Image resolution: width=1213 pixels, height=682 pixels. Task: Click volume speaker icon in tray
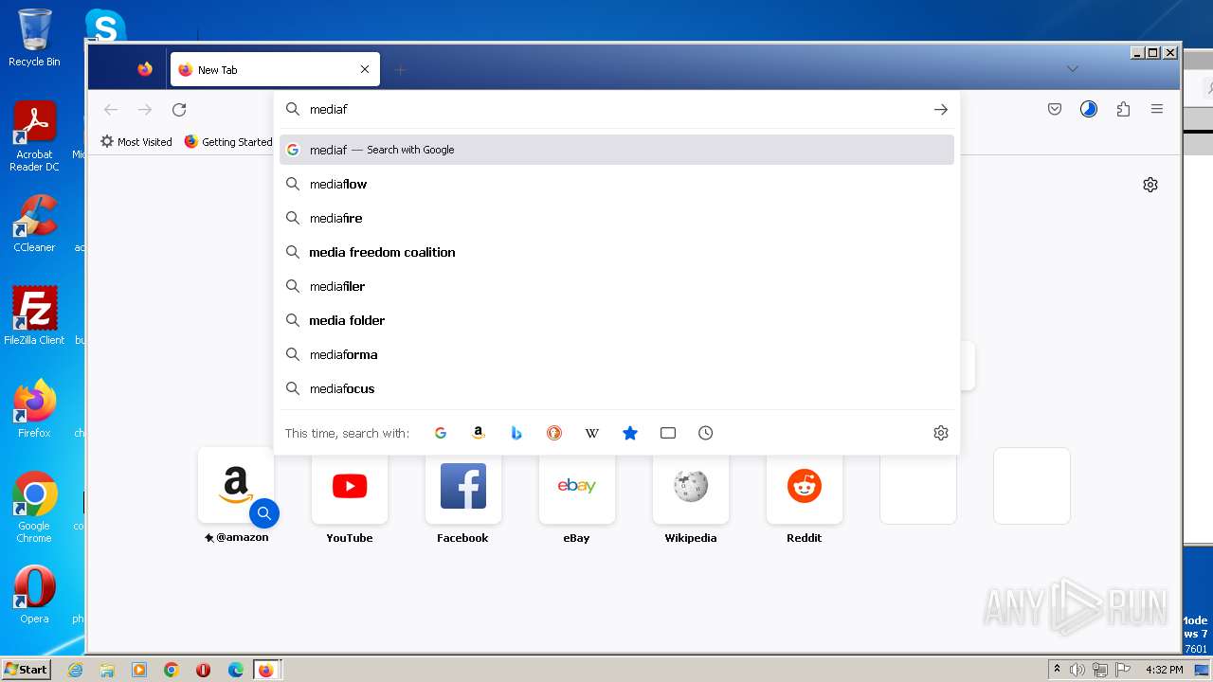1077,670
